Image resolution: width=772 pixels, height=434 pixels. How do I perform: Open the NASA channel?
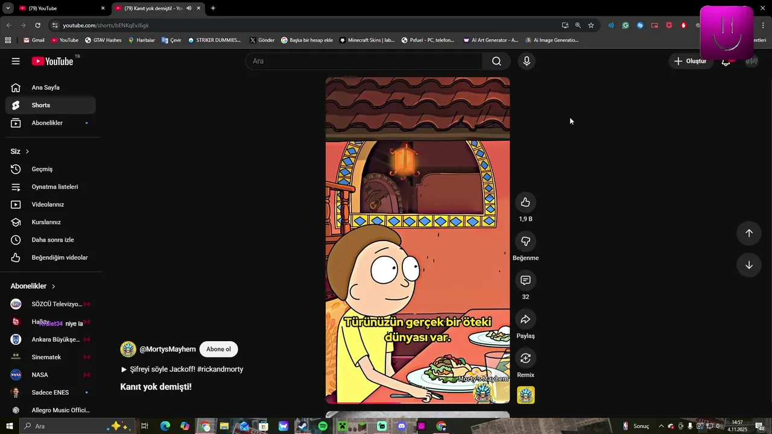tap(51, 375)
